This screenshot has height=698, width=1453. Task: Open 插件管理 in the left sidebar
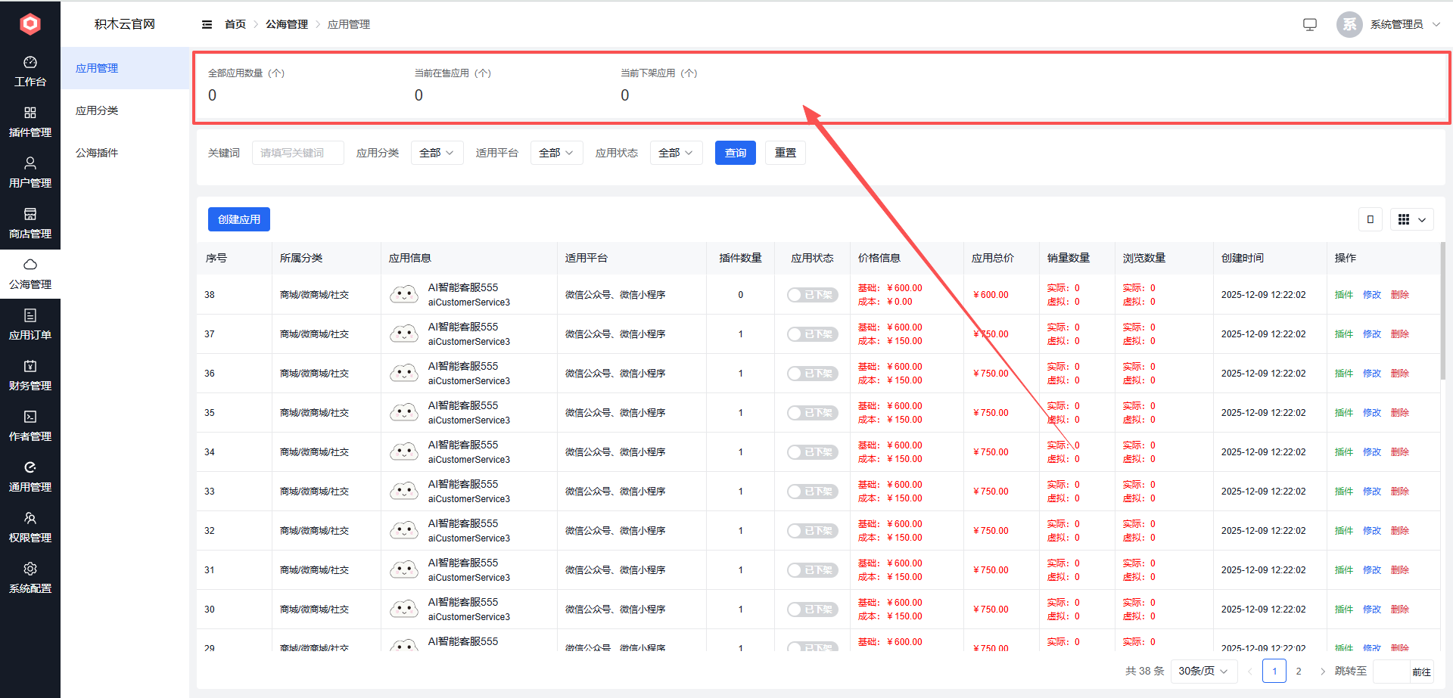tap(30, 122)
